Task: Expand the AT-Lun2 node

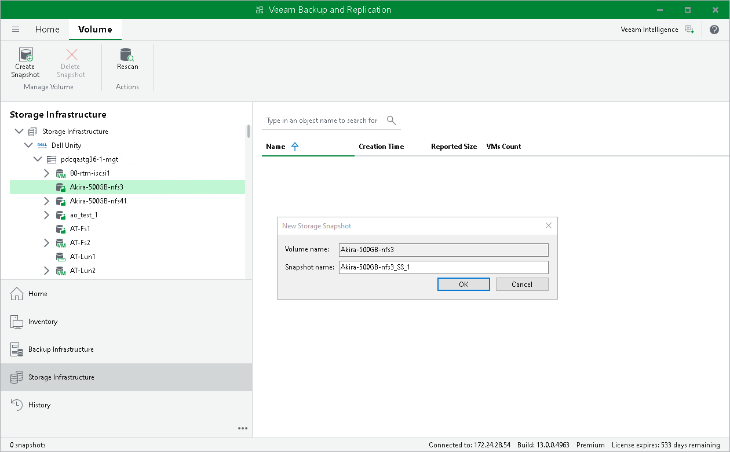Action: point(47,271)
